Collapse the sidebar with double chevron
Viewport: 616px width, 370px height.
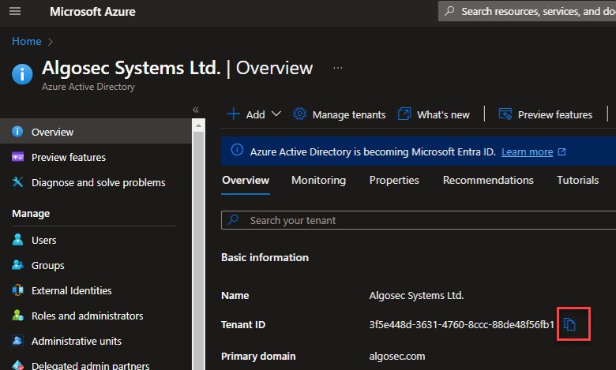click(196, 110)
